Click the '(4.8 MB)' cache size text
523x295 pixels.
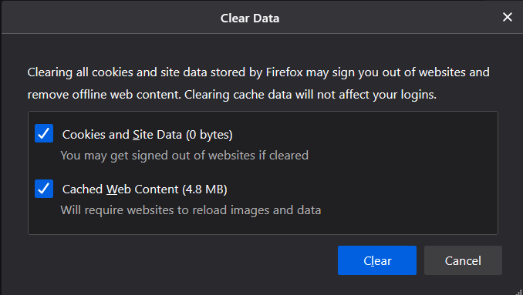[204, 189]
